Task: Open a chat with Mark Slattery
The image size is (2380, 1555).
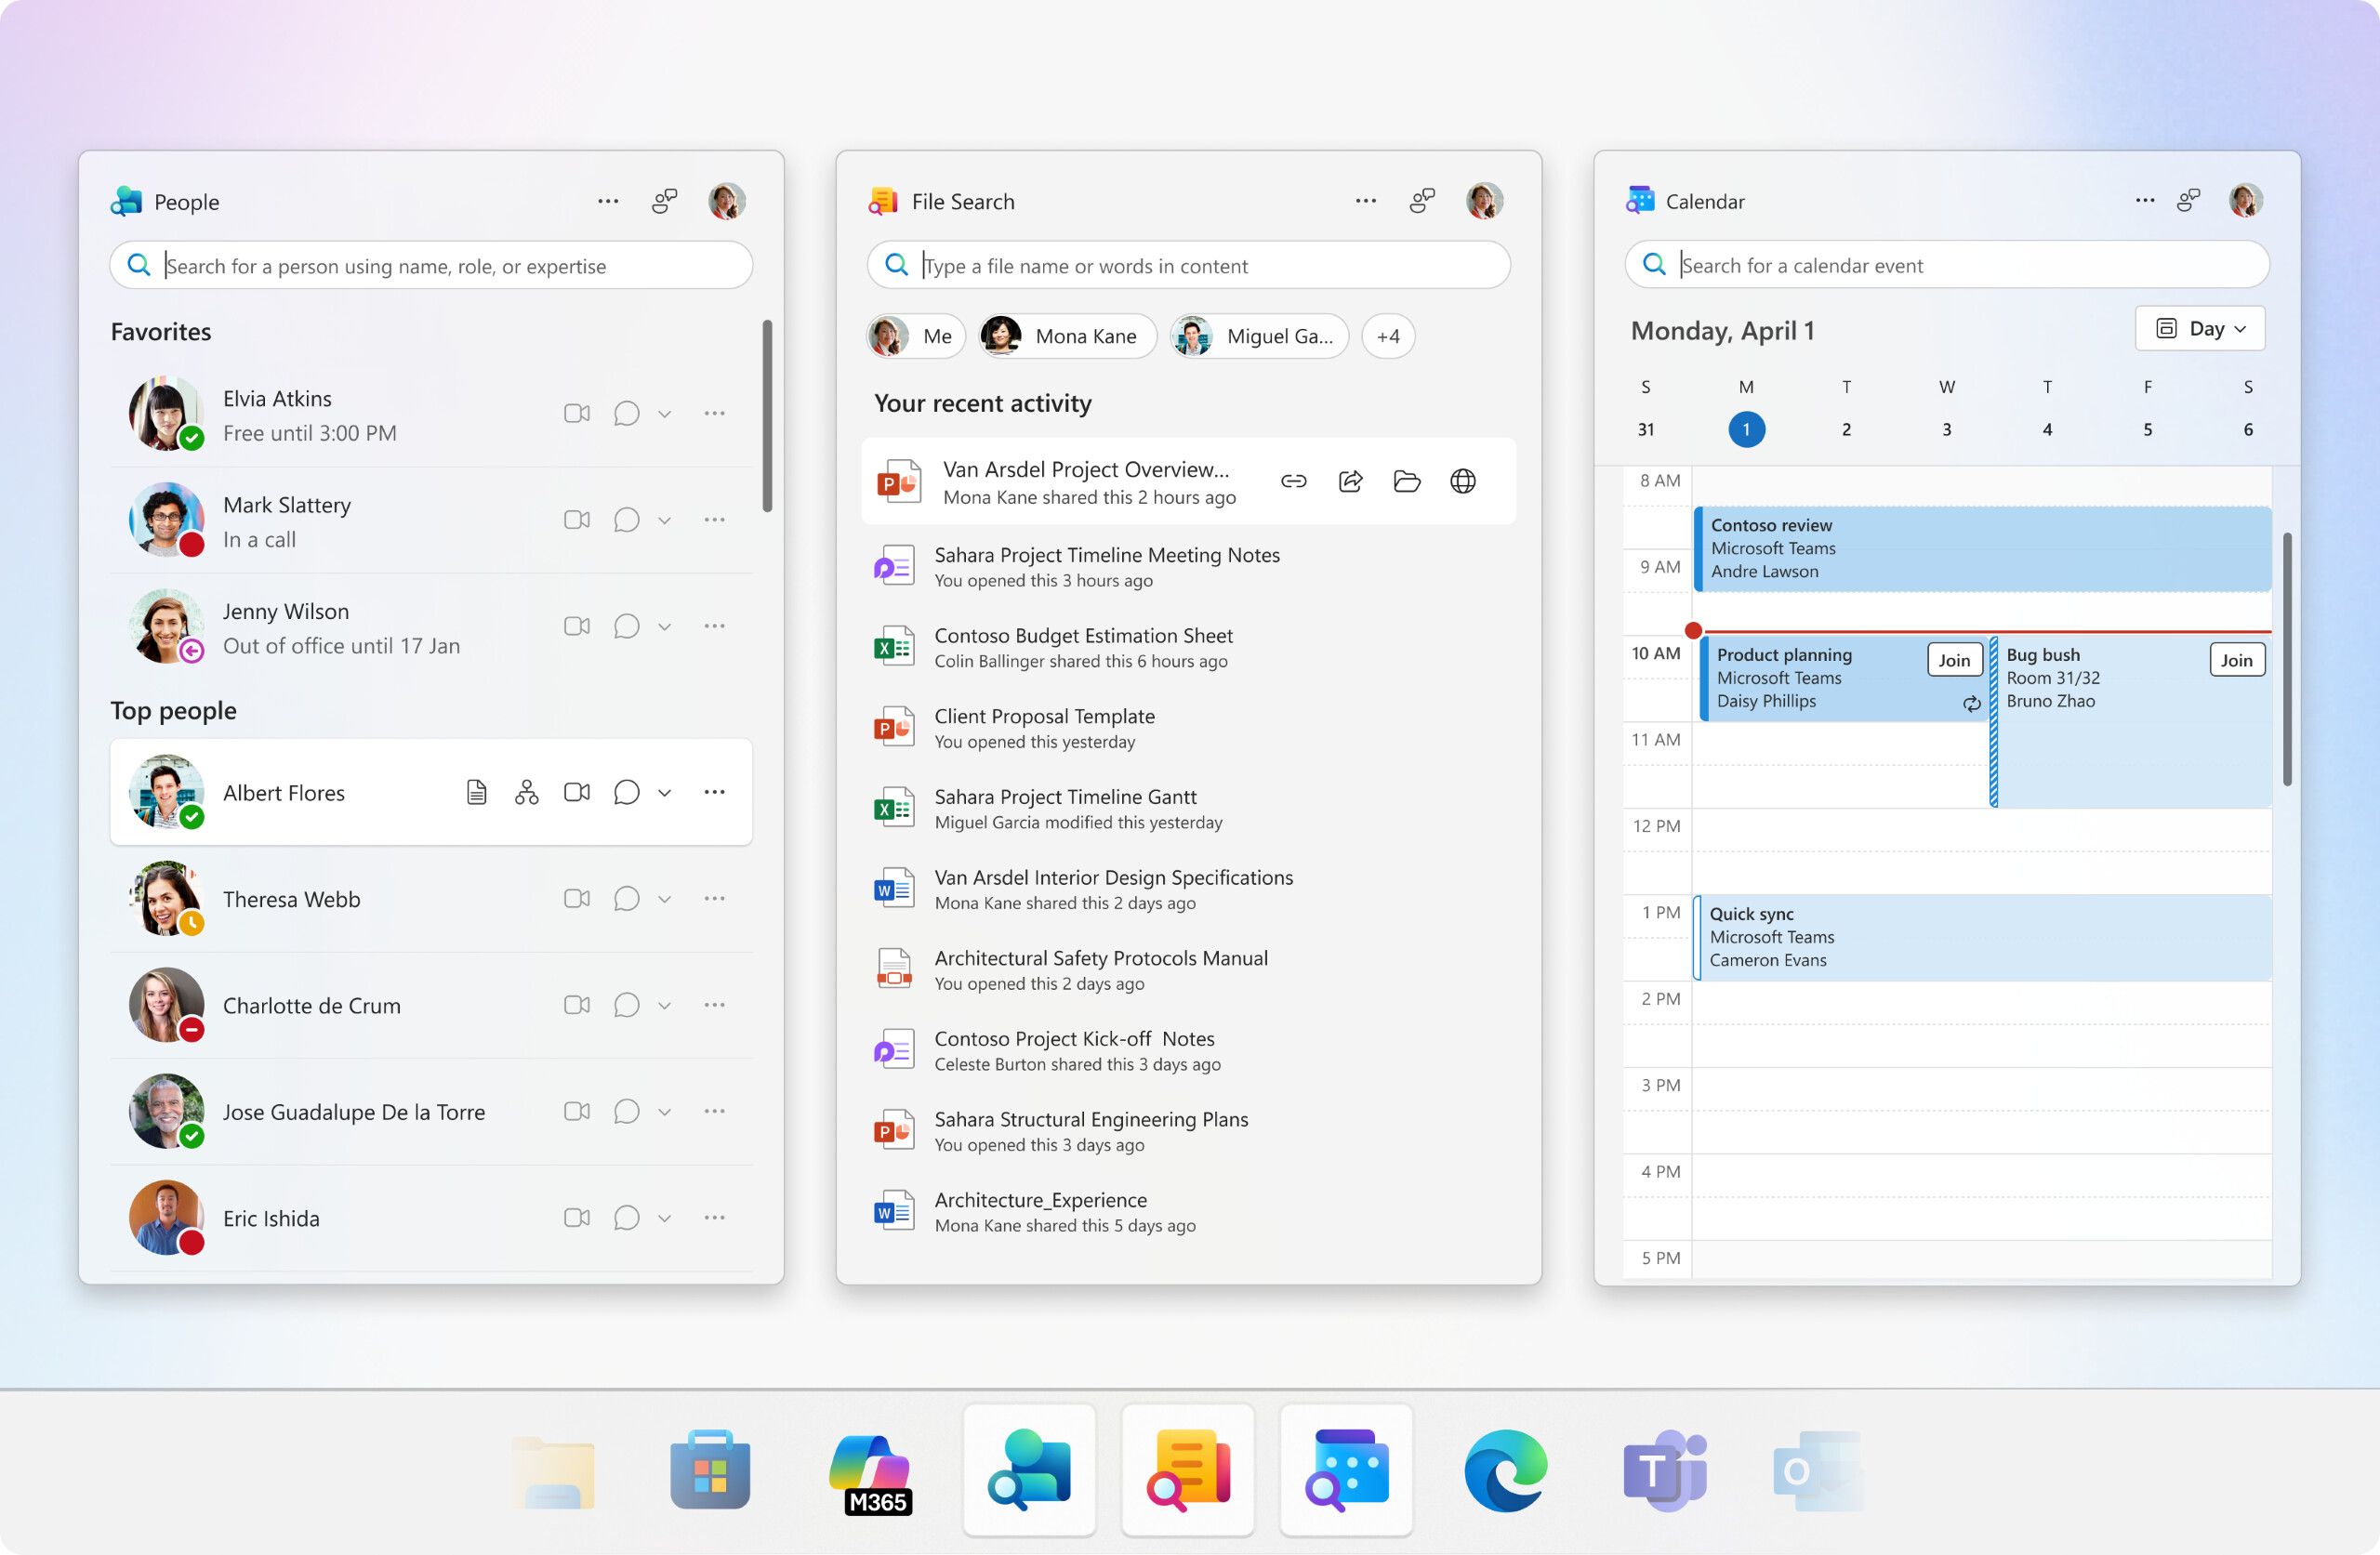Action: (626, 520)
